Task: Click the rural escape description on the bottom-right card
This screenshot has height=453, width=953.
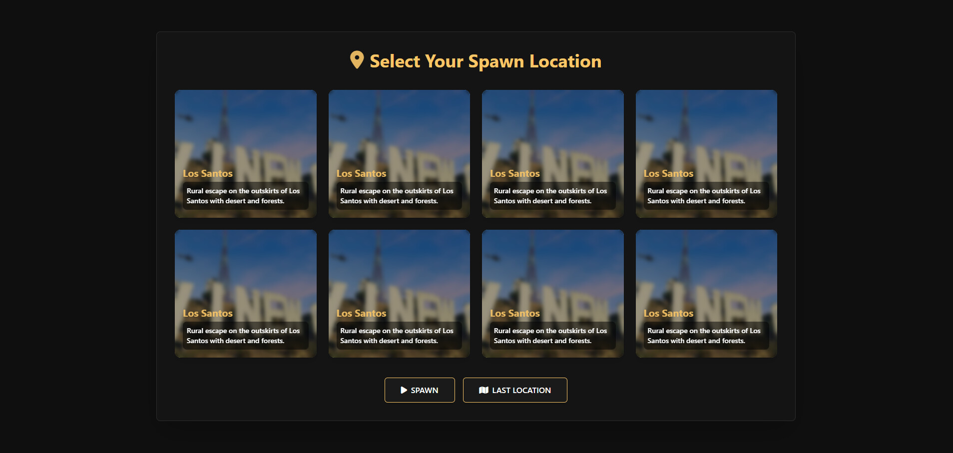Action: (704, 336)
